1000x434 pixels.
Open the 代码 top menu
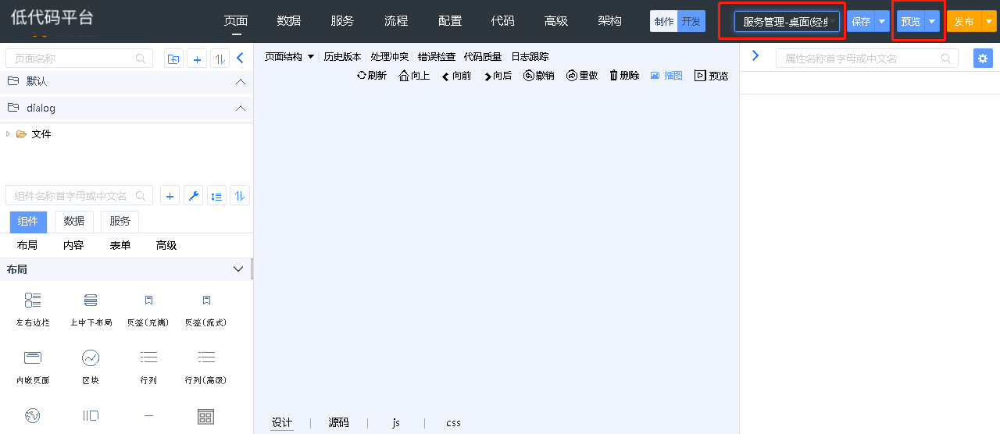point(502,21)
